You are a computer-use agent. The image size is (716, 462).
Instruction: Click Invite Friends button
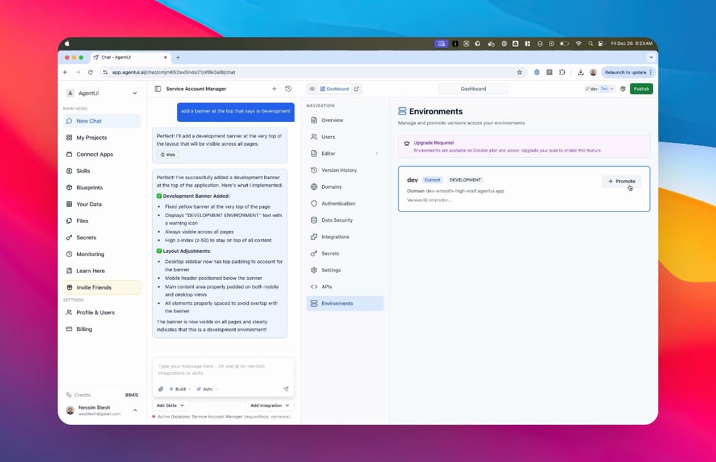(102, 287)
